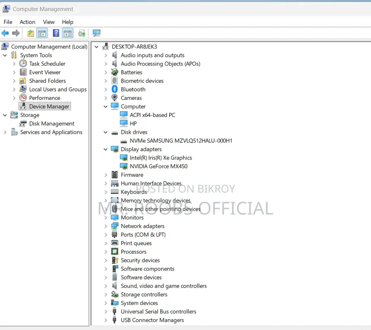
Task: Expand the Audio inputs and outputs category
Action: click(106, 55)
